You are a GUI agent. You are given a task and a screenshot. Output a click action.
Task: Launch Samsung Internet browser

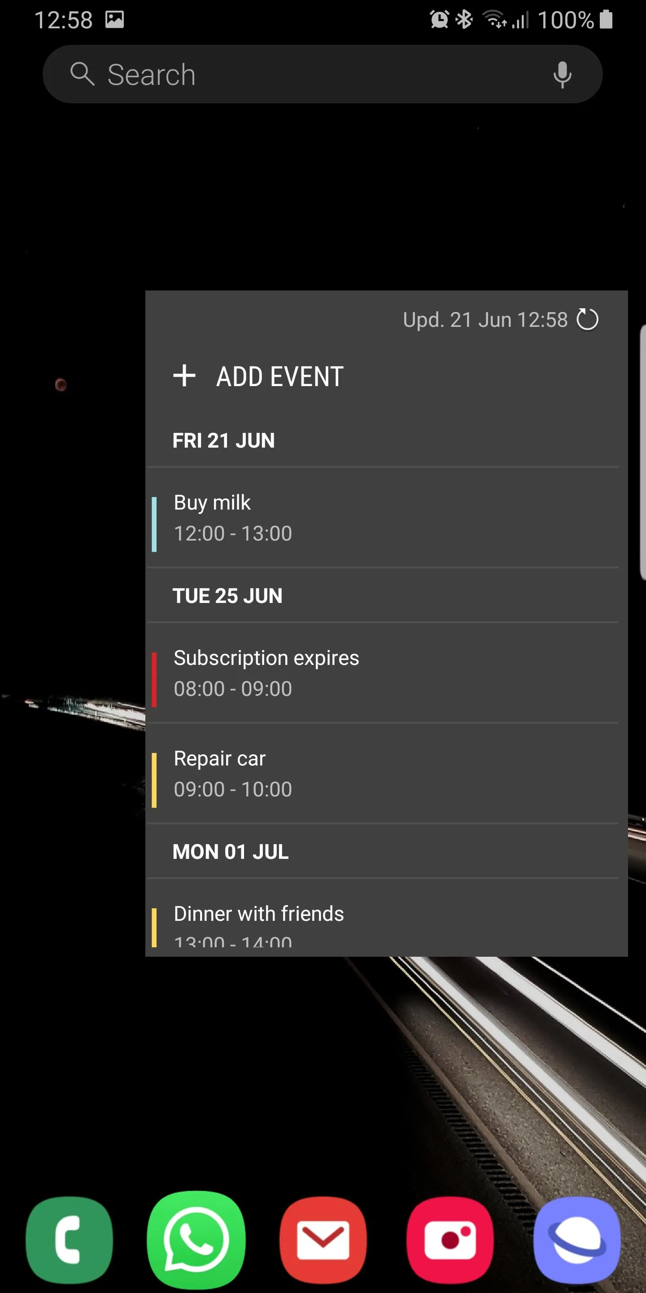click(x=577, y=1239)
